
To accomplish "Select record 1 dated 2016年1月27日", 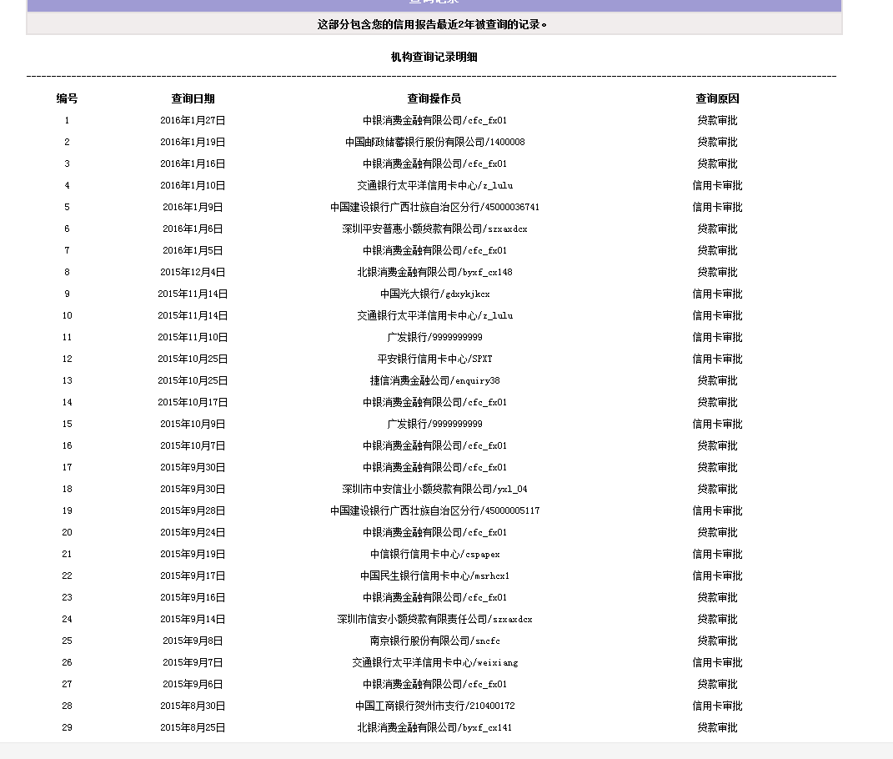I will pyautogui.click(x=191, y=120).
